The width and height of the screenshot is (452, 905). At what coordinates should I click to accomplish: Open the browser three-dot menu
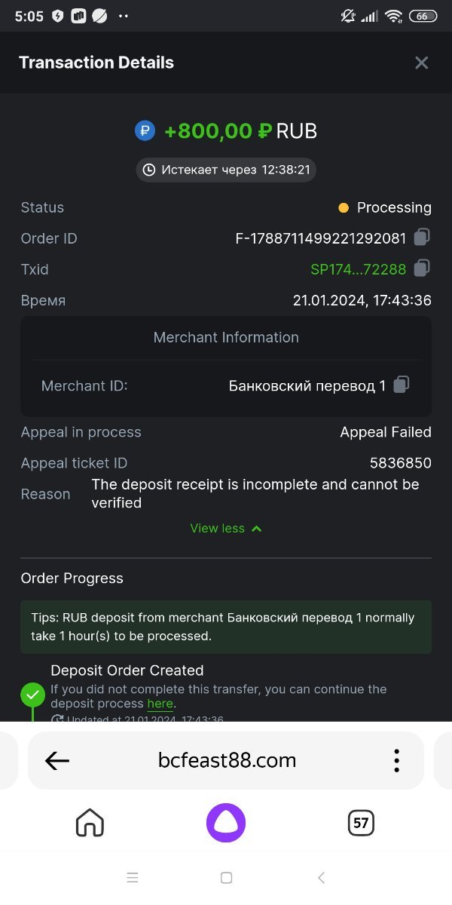pos(396,761)
